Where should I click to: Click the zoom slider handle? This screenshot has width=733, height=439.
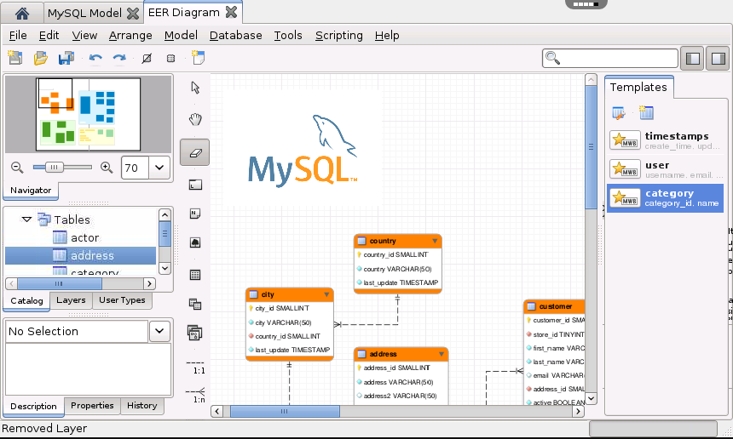(x=55, y=168)
